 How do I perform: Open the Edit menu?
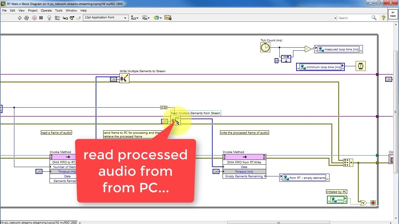click(x=12, y=10)
